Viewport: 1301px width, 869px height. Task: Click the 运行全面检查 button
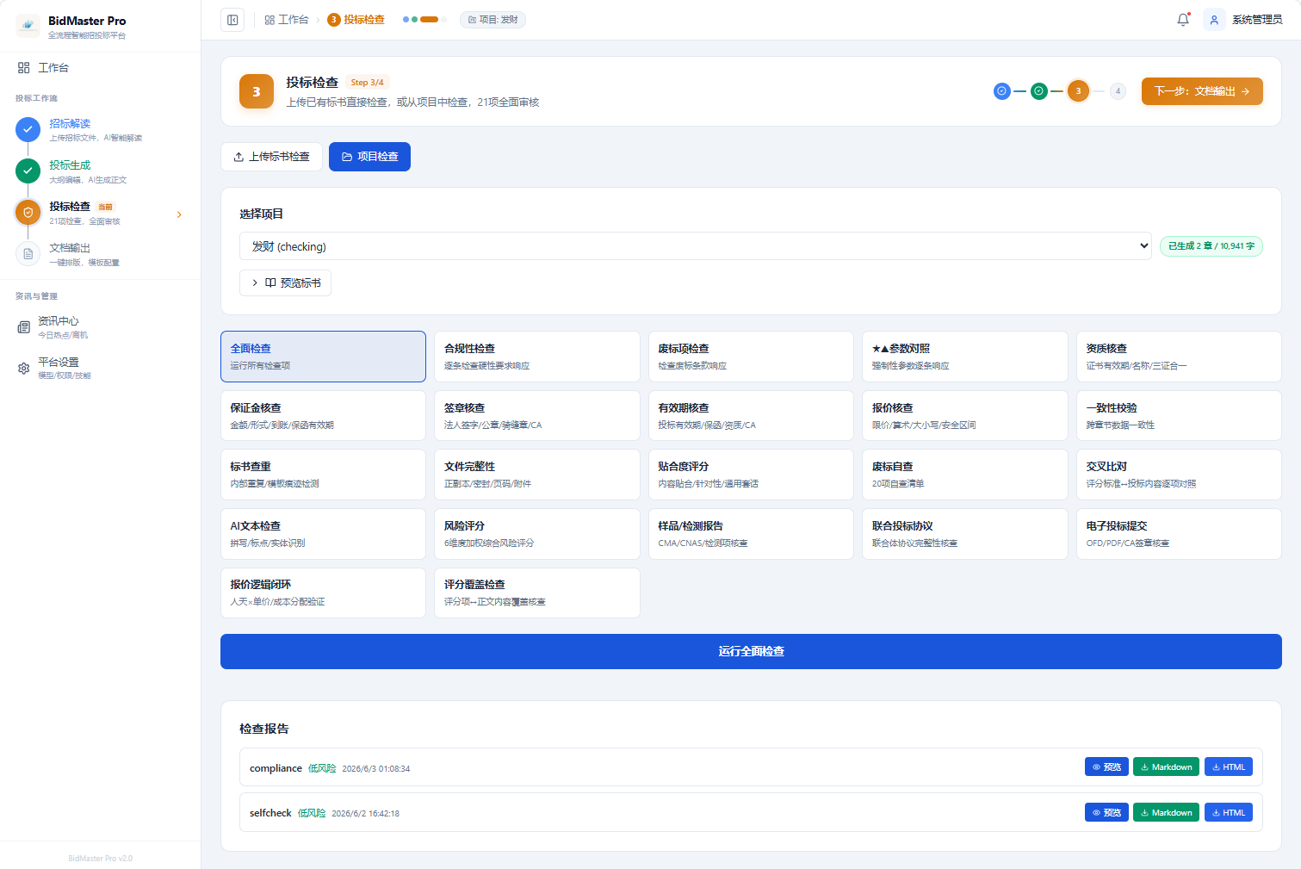[751, 651]
